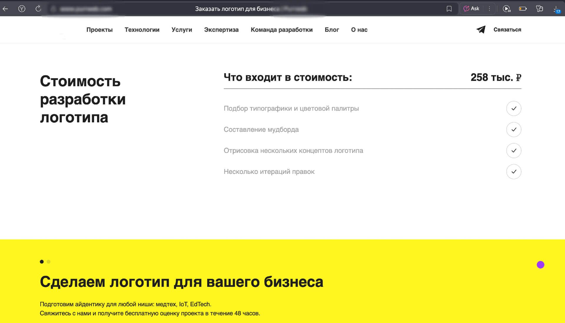Open downloads showing the 17 badge
Viewport: 565px width, 323px height.
click(x=556, y=9)
